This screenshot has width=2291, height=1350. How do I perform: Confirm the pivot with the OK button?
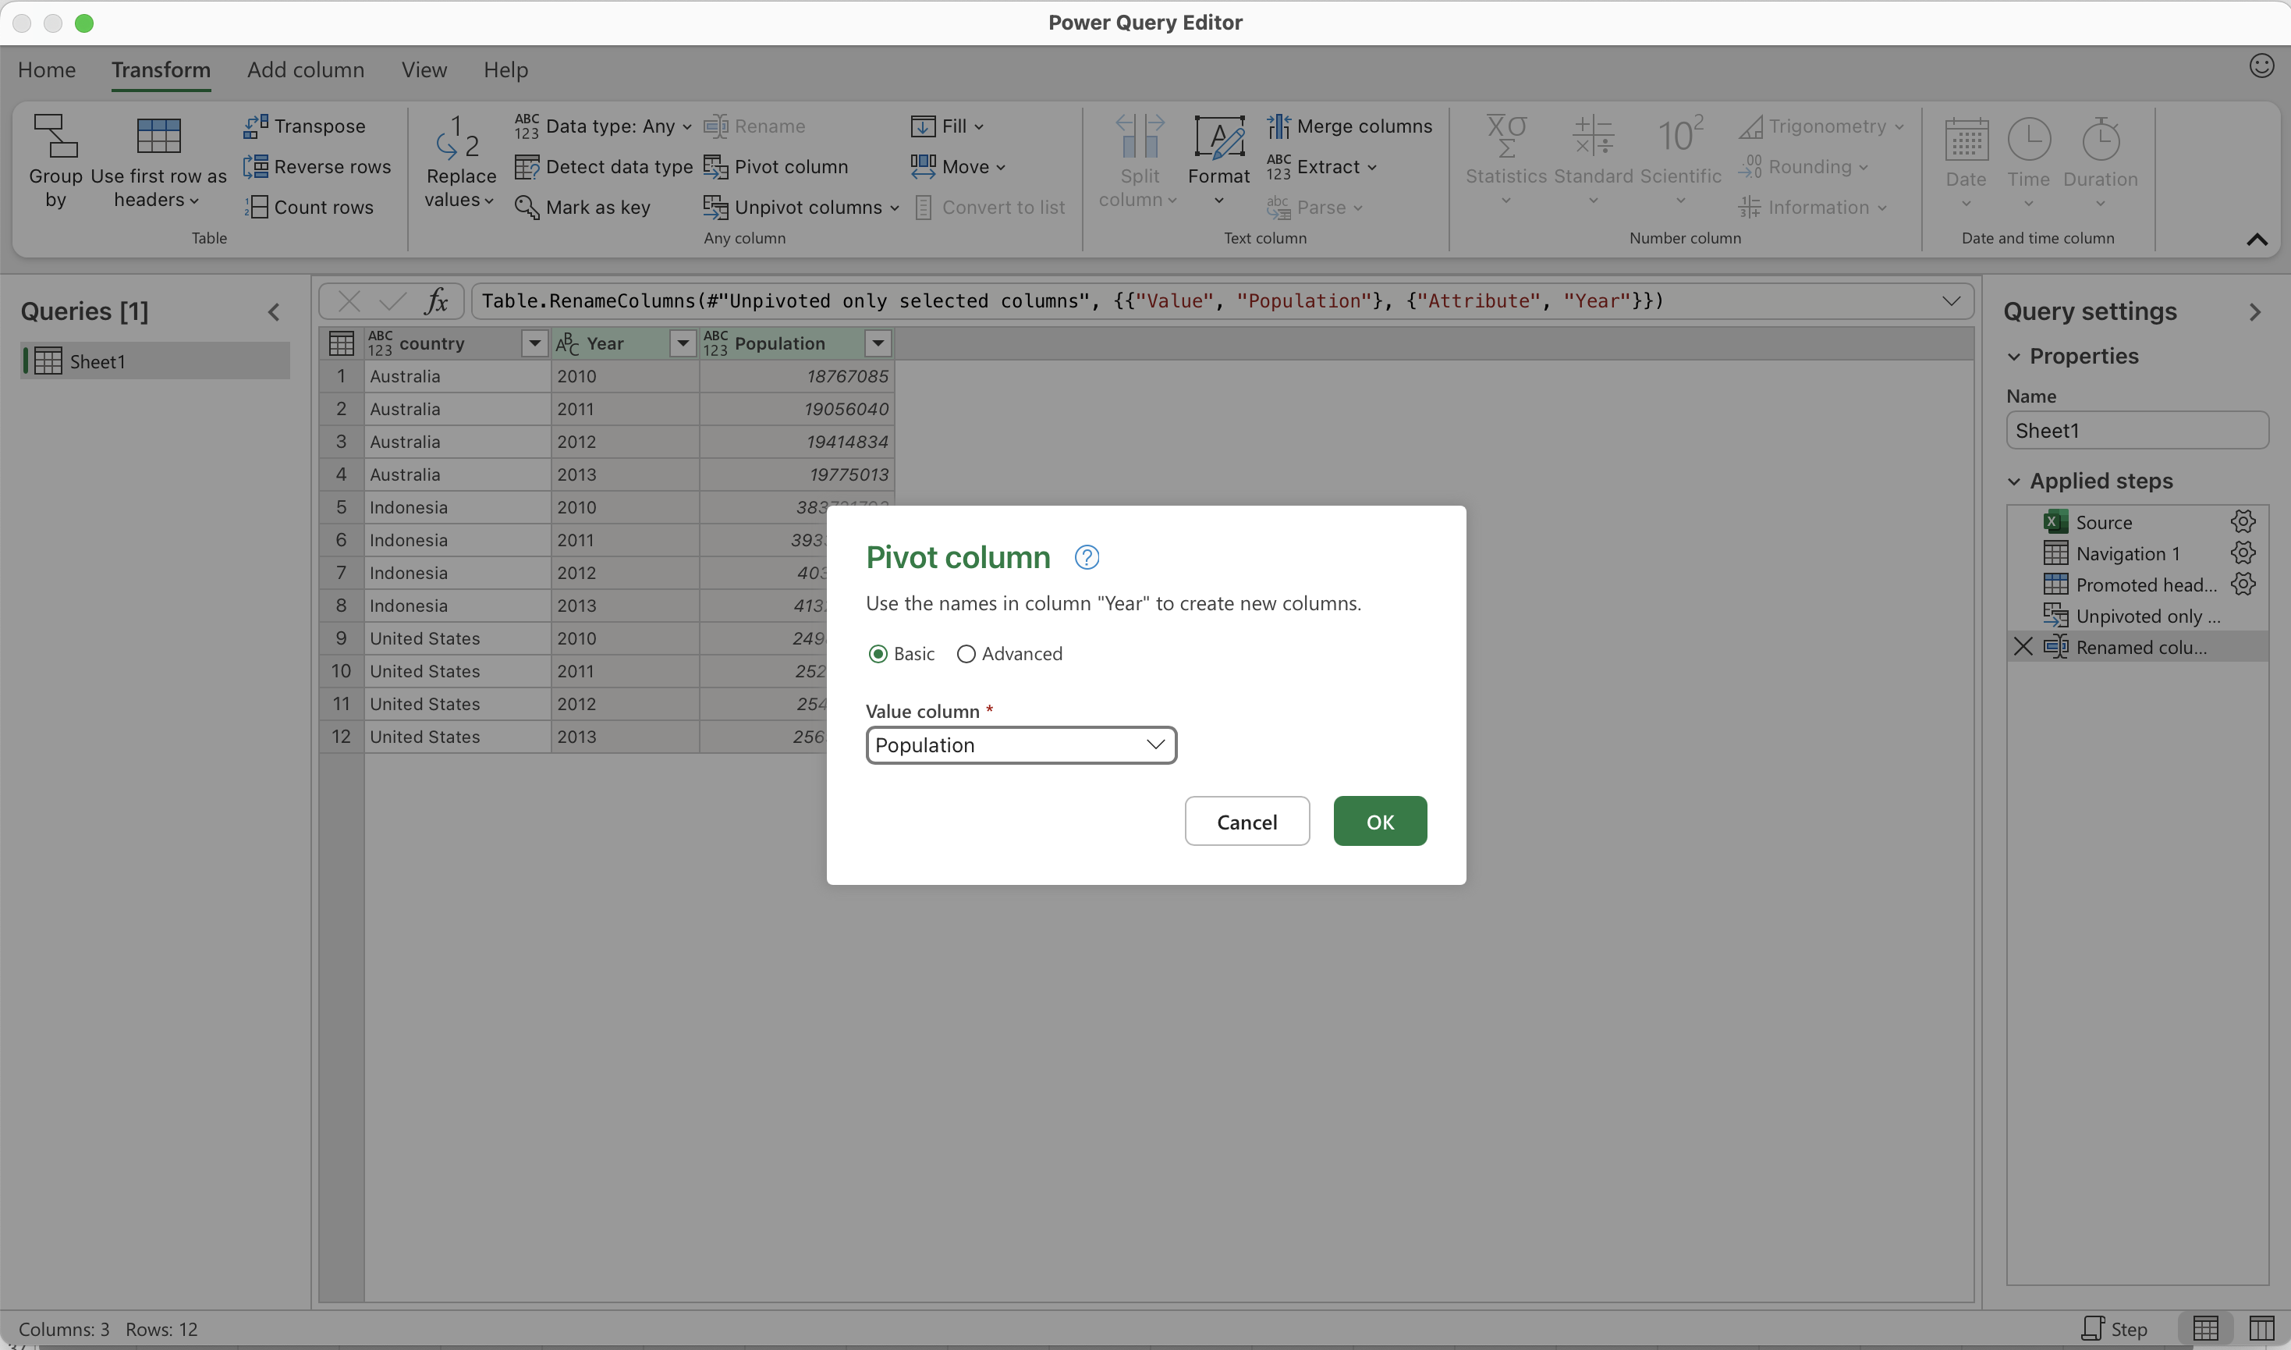click(1379, 822)
